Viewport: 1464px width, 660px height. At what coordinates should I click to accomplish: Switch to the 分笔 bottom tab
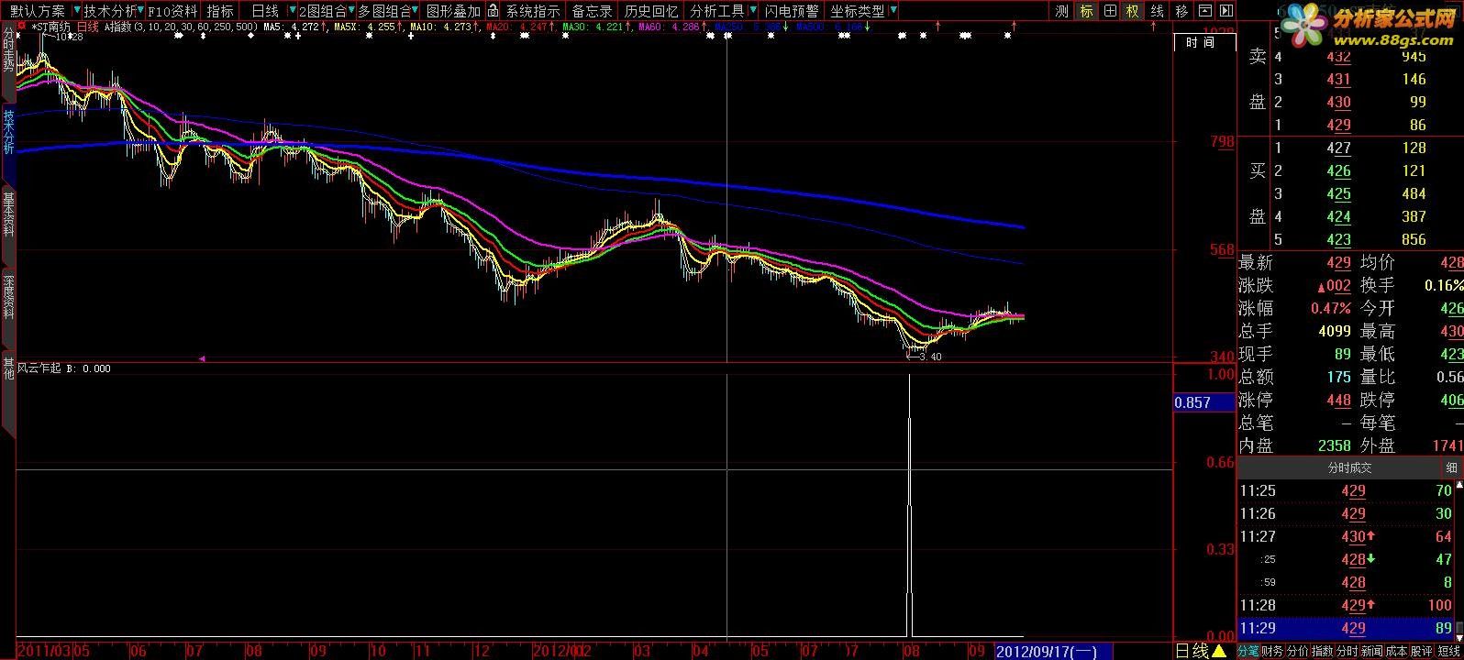coord(1248,652)
